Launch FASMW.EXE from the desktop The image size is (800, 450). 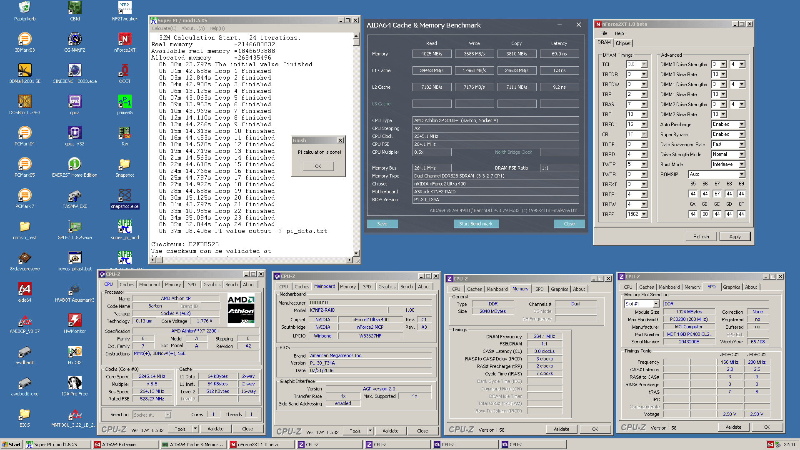point(75,198)
